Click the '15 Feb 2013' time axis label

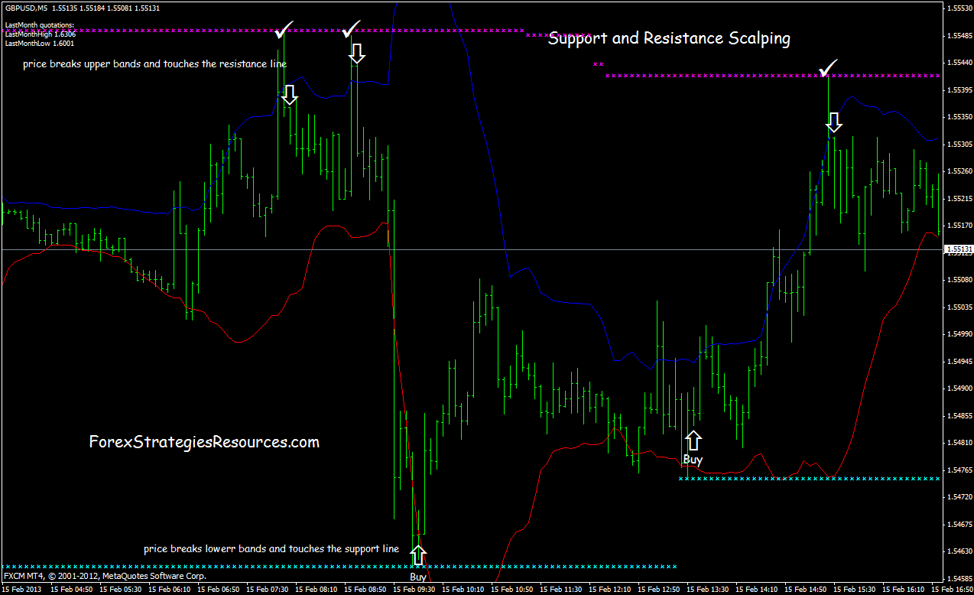click(23, 590)
